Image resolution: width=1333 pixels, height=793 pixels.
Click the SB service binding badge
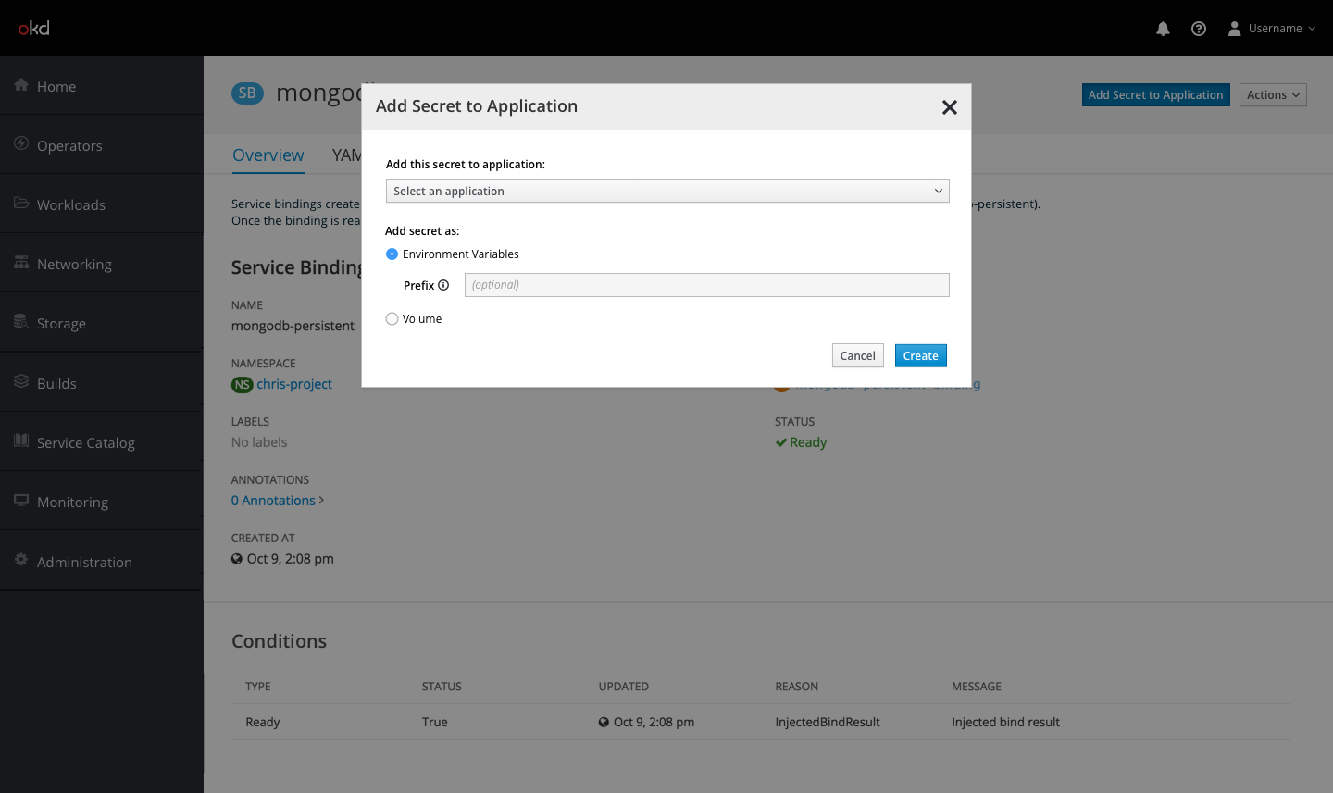click(247, 93)
